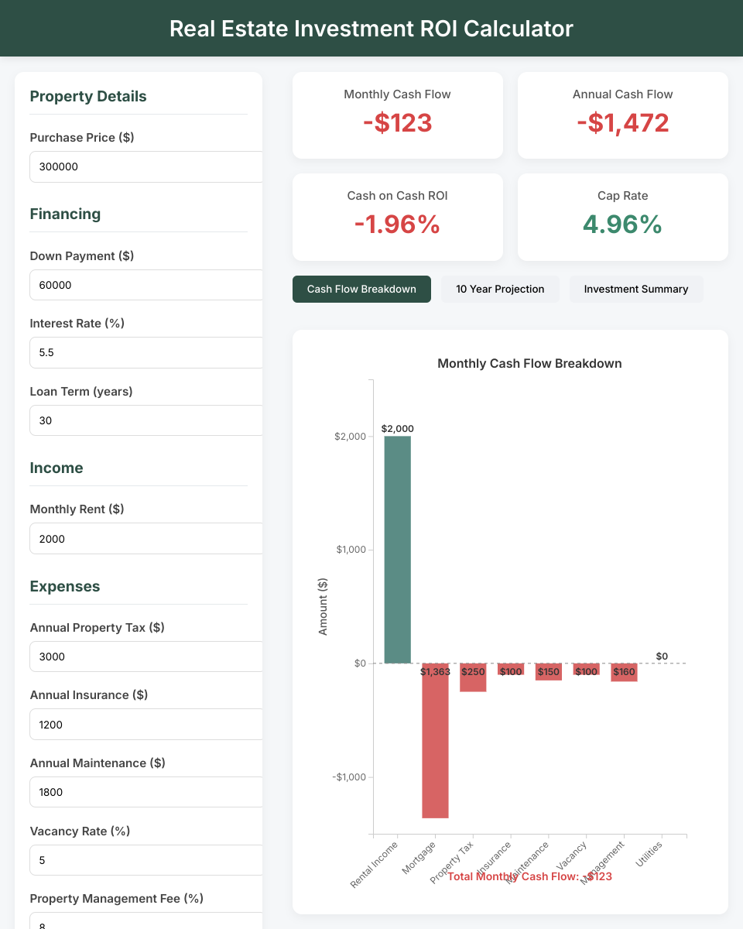The image size is (743, 929).
Task: Click the Monthly Cash Flow Breakdown chart title
Action: coord(529,363)
